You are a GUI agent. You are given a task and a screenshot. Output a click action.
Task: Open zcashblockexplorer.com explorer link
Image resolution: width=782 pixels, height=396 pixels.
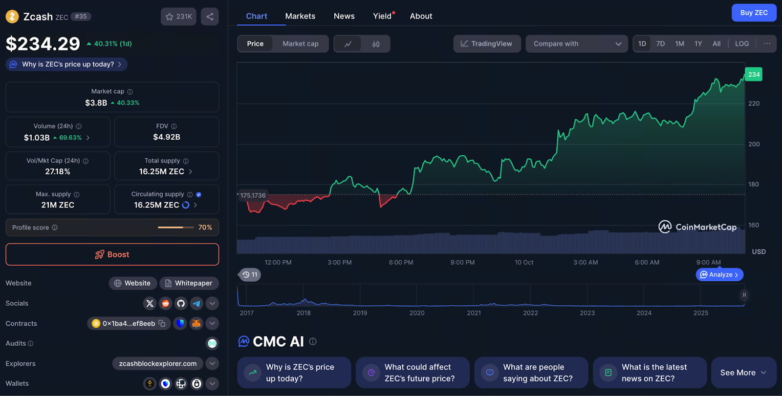[x=158, y=364]
